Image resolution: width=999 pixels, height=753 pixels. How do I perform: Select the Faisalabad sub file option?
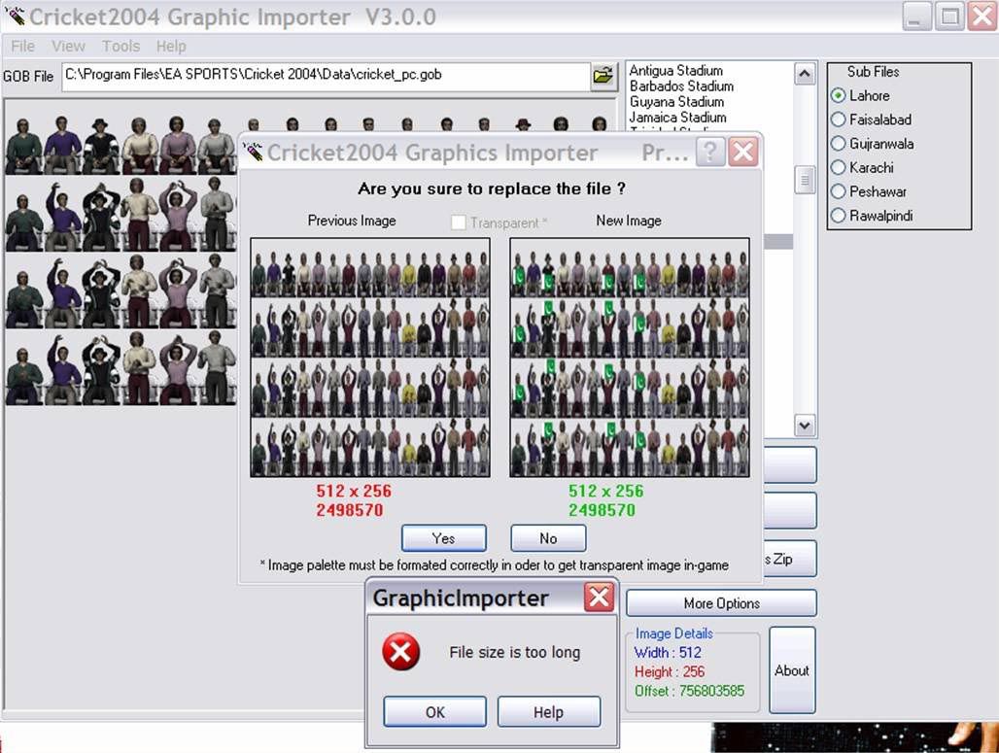click(x=838, y=120)
